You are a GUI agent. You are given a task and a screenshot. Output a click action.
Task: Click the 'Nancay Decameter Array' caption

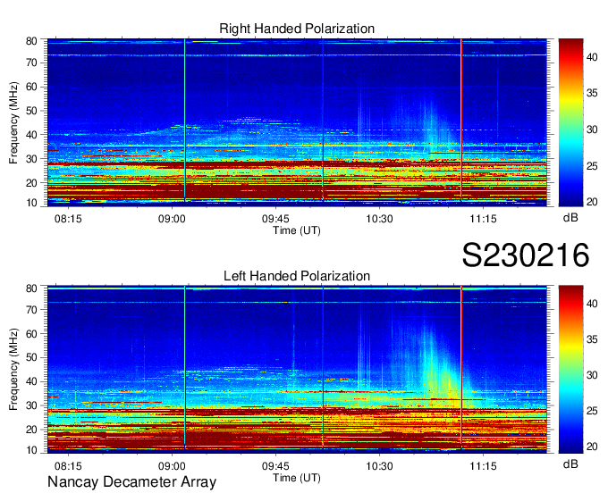(x=131, y=482)
